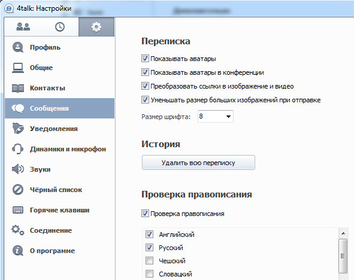The height and width of the screenshot is (280, 354).
Task: Toggle the Показывать аватары checkbox
Action: point(145,59)
